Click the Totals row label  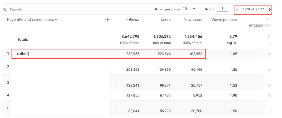22,39
